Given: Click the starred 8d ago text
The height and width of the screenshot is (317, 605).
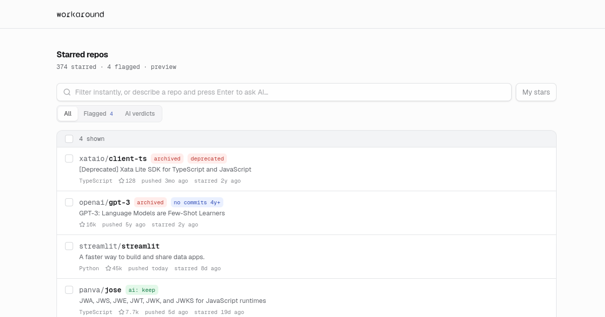Looking at the screenshot, I should click(x=198, y=268).
